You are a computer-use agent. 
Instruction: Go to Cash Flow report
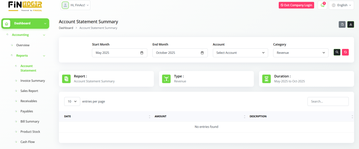point(28,142)
